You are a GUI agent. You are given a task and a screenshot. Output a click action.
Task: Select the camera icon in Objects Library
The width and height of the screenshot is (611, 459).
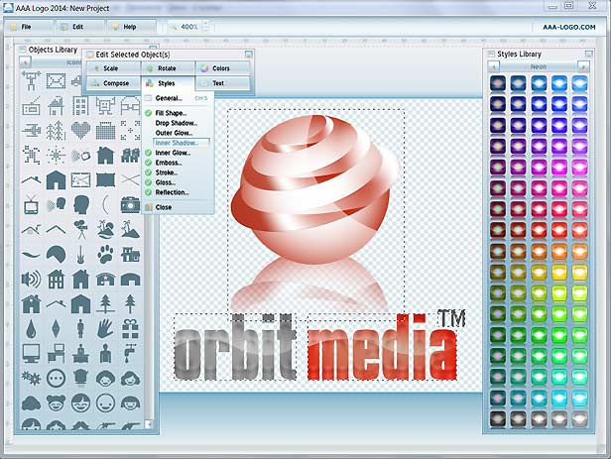130,205
